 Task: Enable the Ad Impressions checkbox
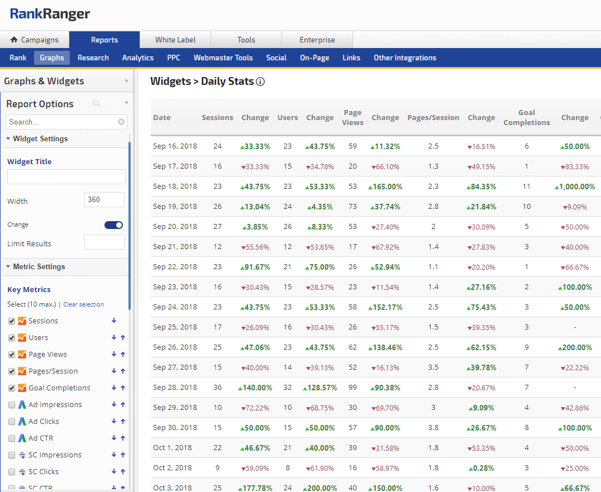coord(12,405)
